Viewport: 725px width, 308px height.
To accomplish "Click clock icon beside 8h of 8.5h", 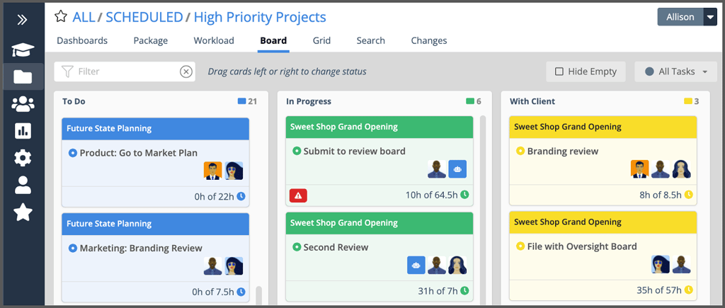I will (688, 195).
